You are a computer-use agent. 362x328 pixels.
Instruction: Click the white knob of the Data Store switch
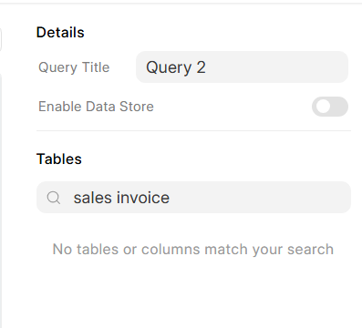[323, 107]
